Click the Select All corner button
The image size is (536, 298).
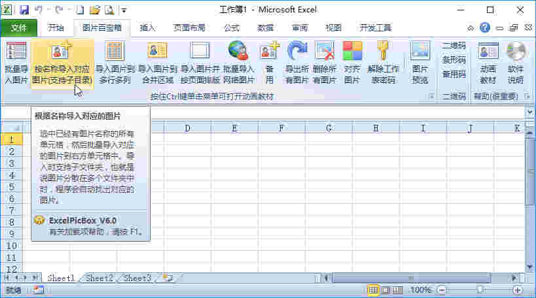12,128
